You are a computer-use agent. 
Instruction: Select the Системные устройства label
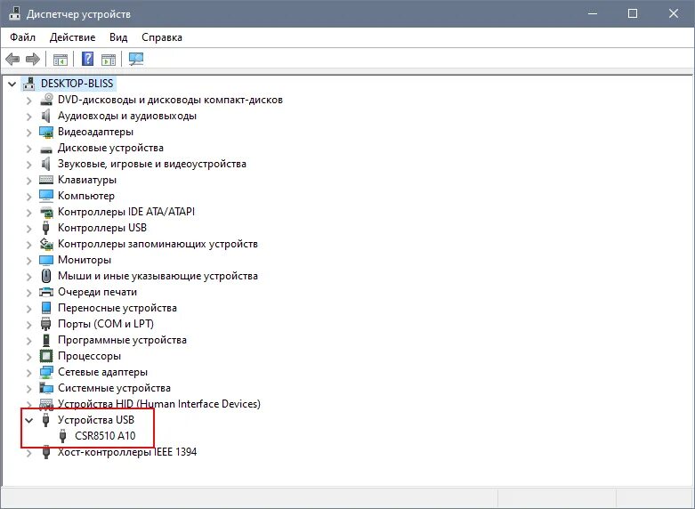click(x=115, y=388)
